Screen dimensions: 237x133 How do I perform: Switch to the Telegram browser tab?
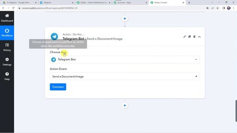(x=56, y=3)
